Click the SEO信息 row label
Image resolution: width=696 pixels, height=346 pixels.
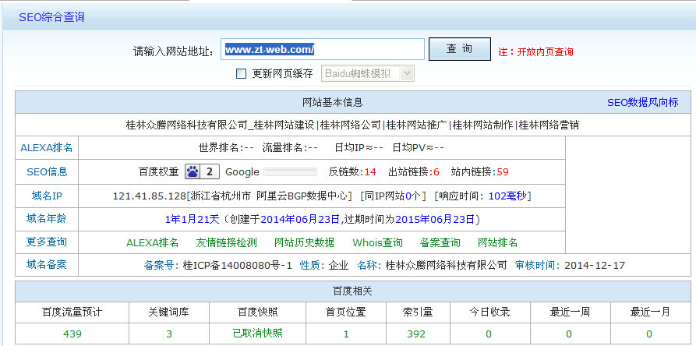(47, 172)
